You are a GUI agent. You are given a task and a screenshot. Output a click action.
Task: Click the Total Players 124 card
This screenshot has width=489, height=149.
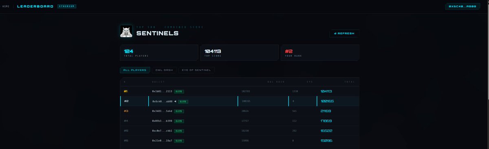159,53
